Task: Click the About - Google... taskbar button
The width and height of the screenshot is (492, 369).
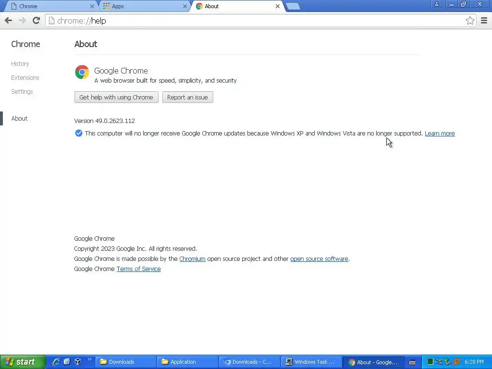Action: (x=373, y=362)
